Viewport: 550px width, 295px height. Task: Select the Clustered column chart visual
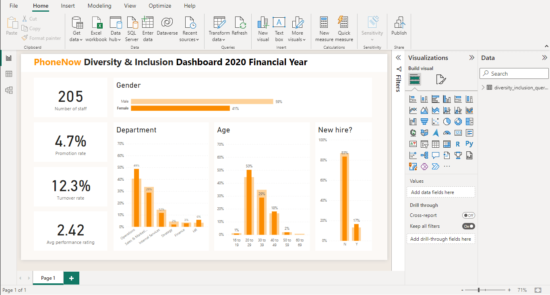coord(447,99)
